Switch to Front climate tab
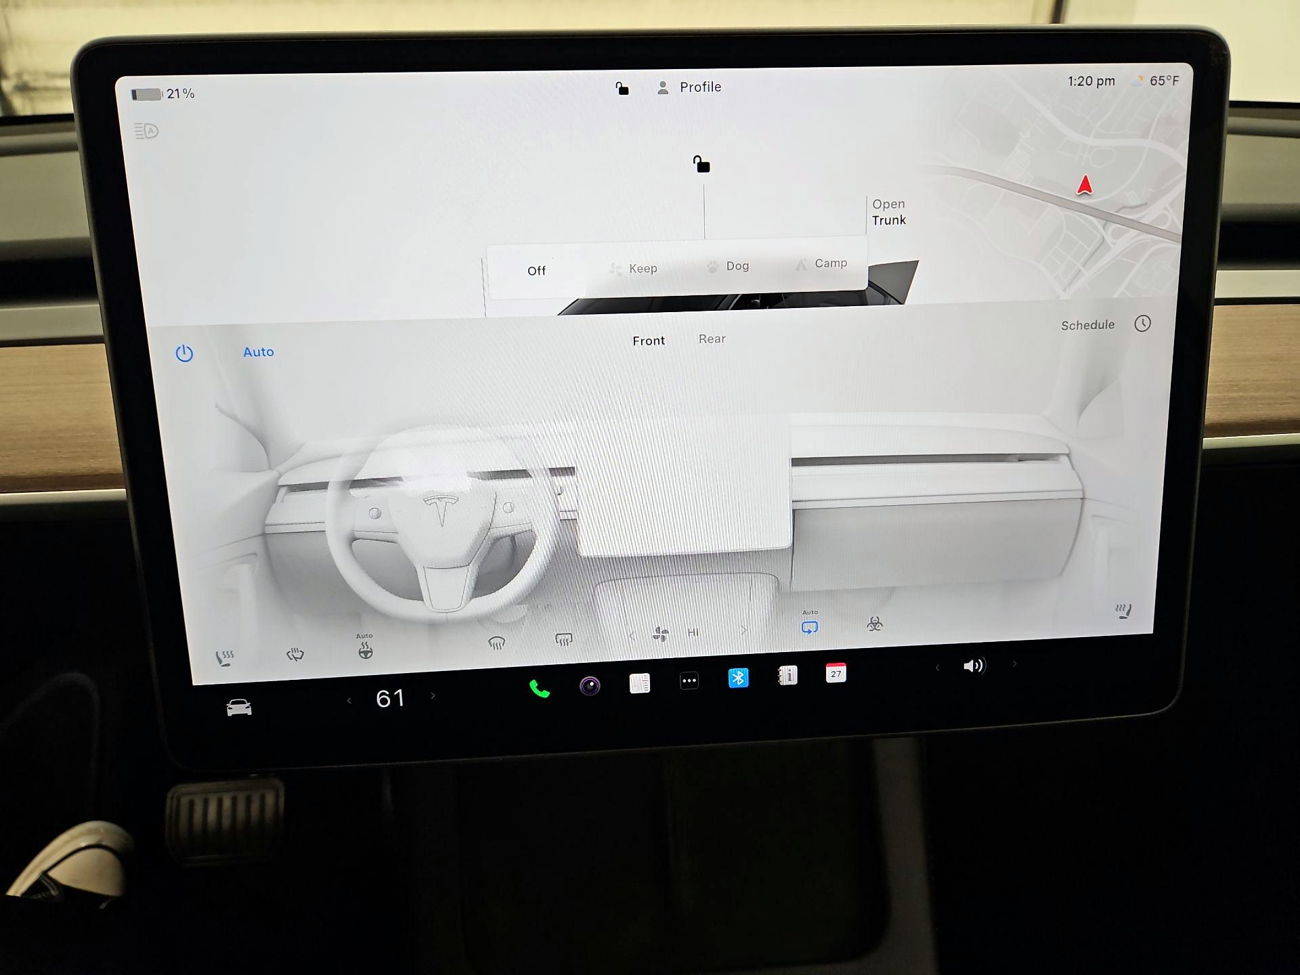Viewport: 1300px width, 975px height. pyautogui.click(x=649, y=341)
